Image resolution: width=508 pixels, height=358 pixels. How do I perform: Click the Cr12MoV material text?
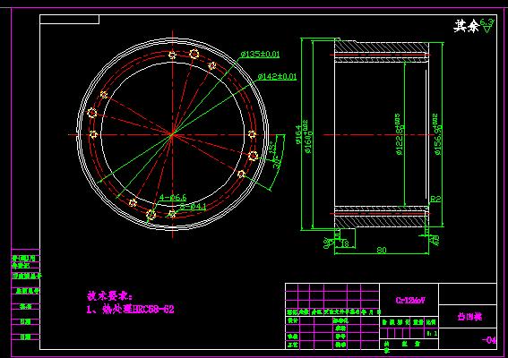[409, 301]
